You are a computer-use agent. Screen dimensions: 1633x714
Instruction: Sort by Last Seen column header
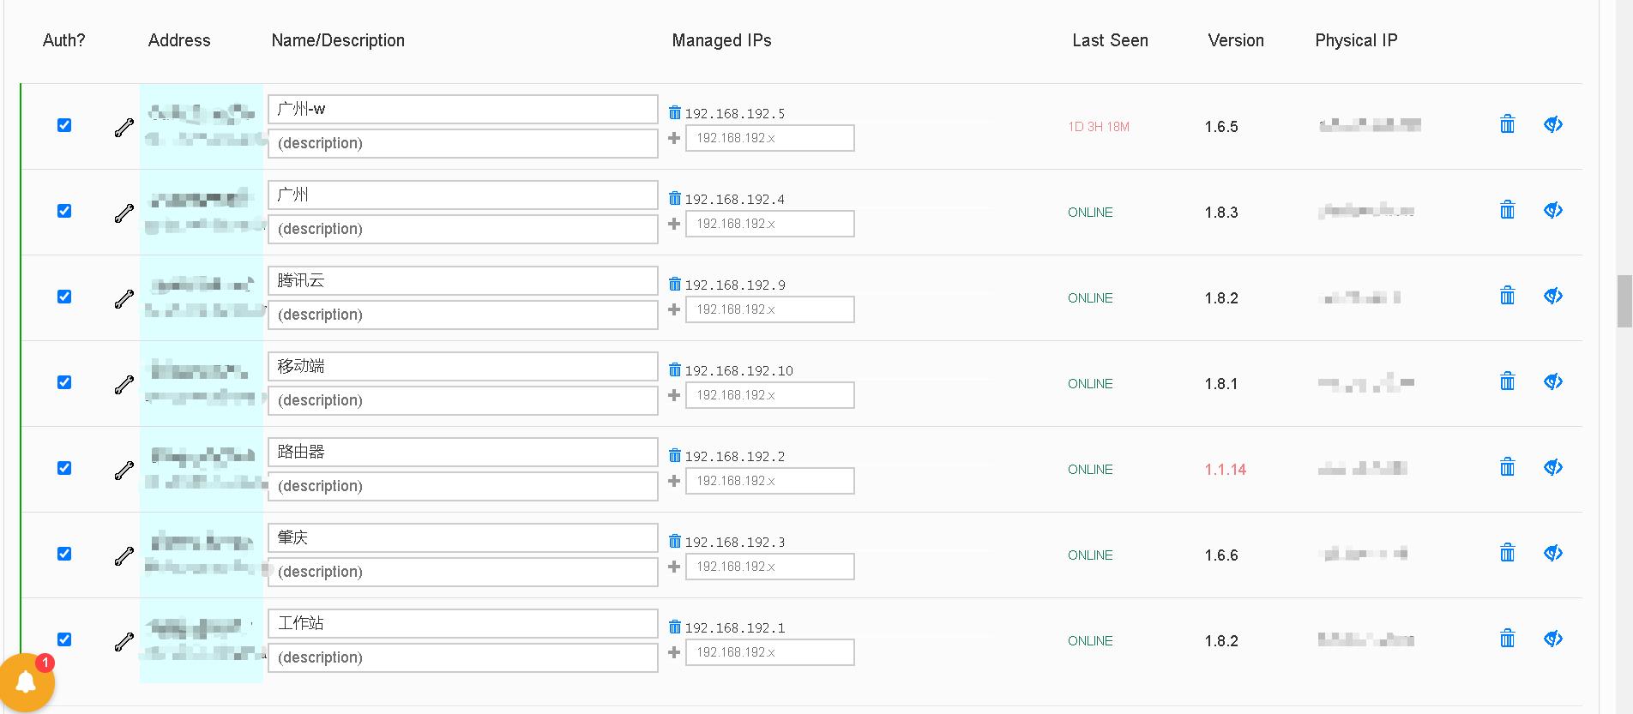[1110, 40]
